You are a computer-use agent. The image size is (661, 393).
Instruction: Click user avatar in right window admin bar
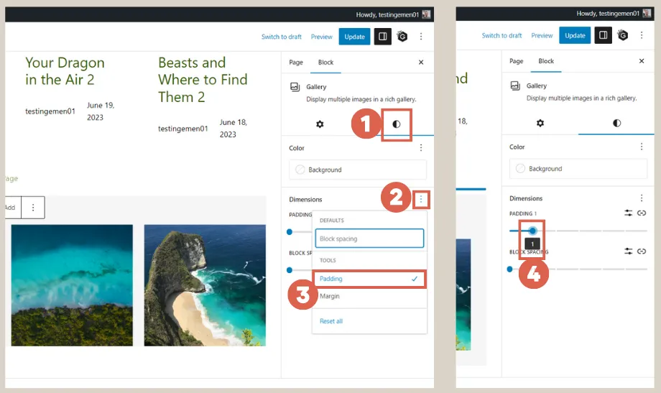pyautogui.click(x=646, y=13)
